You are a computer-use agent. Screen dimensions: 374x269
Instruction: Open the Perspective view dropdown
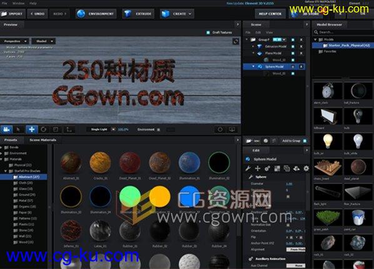[14, 41]
